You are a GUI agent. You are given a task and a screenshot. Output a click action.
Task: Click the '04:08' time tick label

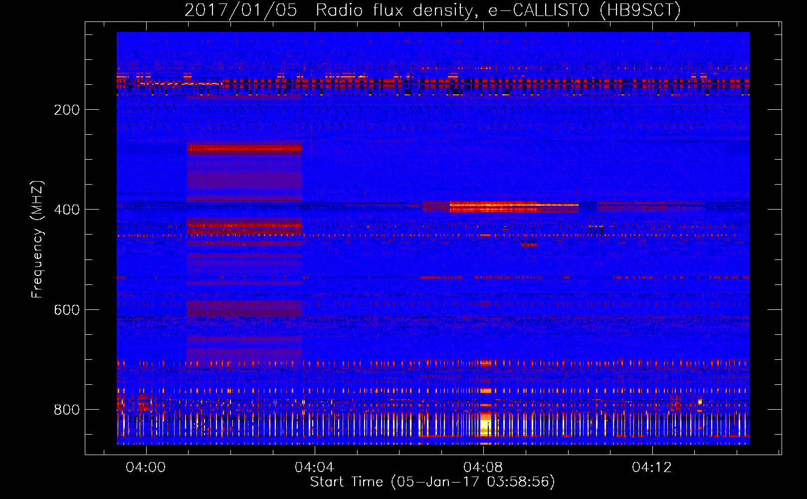483,468
